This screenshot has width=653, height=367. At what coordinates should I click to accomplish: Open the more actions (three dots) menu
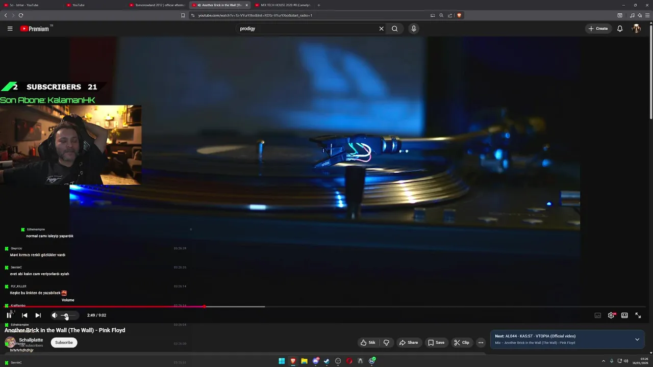tap(481, 343)
